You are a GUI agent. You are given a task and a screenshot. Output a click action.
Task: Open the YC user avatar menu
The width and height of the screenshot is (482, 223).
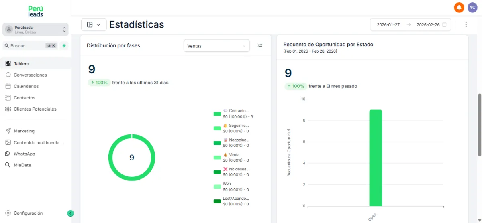[x=472, y=7]
